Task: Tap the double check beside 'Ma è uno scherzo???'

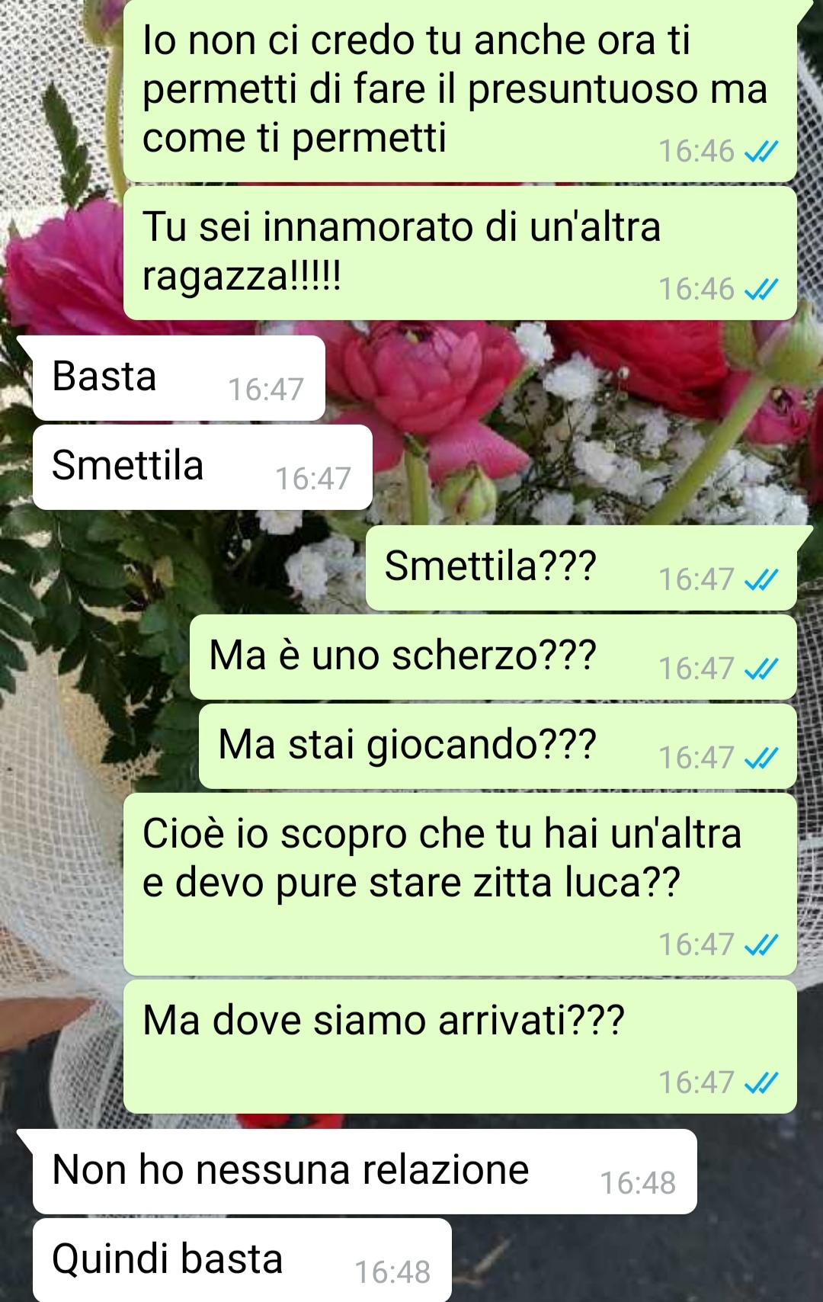Action: [761, 669]
